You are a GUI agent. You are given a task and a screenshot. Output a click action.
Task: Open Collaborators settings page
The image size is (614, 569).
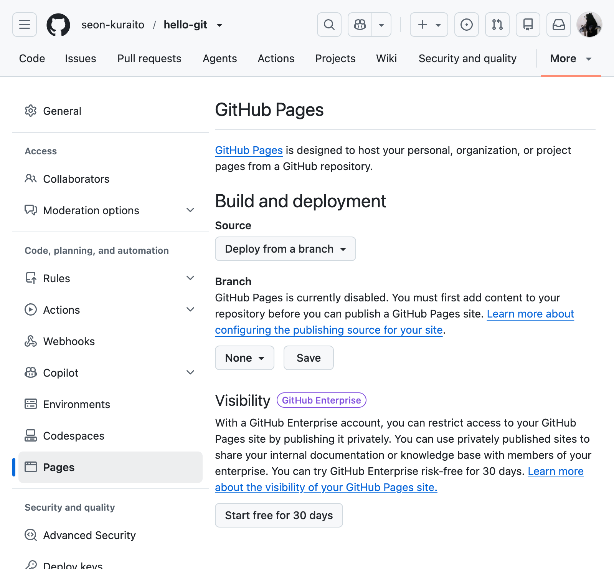(x=111, y=179)
